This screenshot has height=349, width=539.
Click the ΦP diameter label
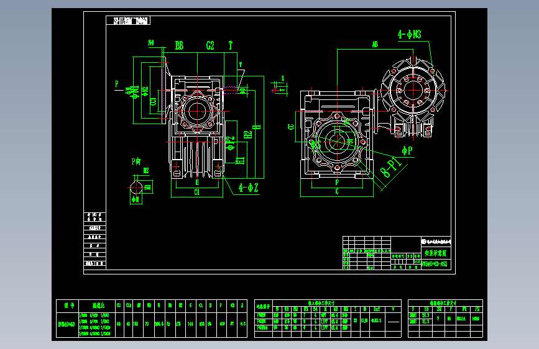click(x=407, y=150)
